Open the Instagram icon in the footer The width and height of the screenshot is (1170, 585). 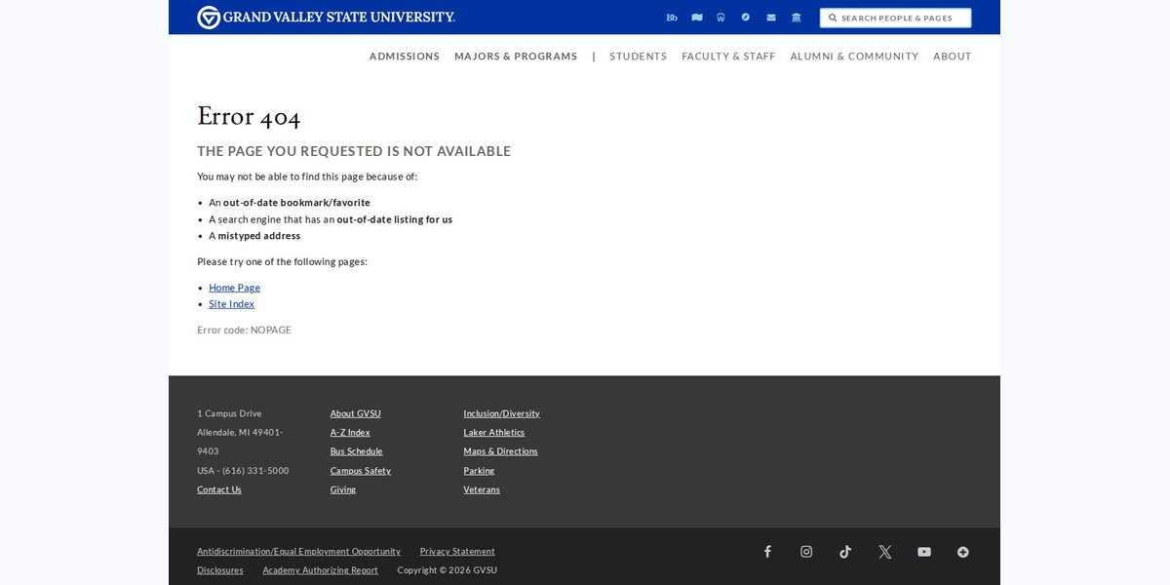(806, 552)
